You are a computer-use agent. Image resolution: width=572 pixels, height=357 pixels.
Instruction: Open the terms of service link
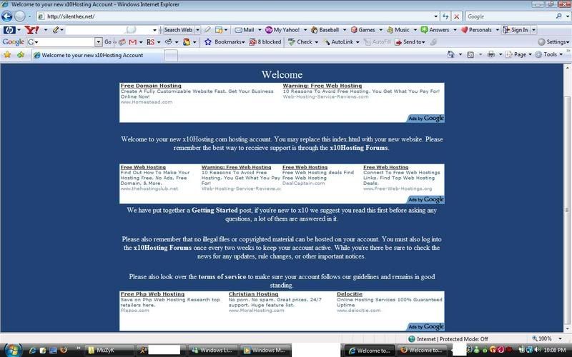pyautogui.click(x=222, y=277)
